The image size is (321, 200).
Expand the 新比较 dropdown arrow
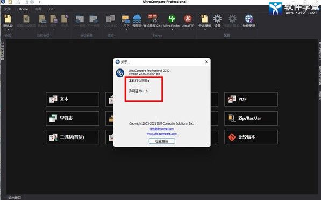8,30
